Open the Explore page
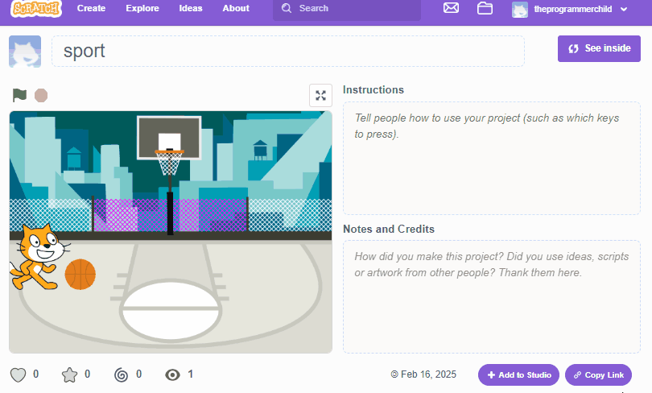The height and width of the screenshot is (393, 652). [x=142, y=8]
